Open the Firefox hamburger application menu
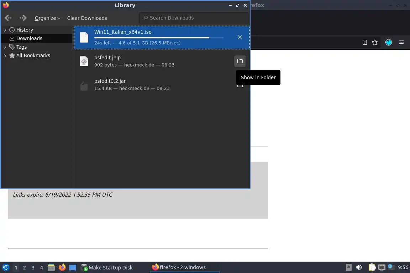This screenshot has width=410, height=273. (x=401, y=42)
